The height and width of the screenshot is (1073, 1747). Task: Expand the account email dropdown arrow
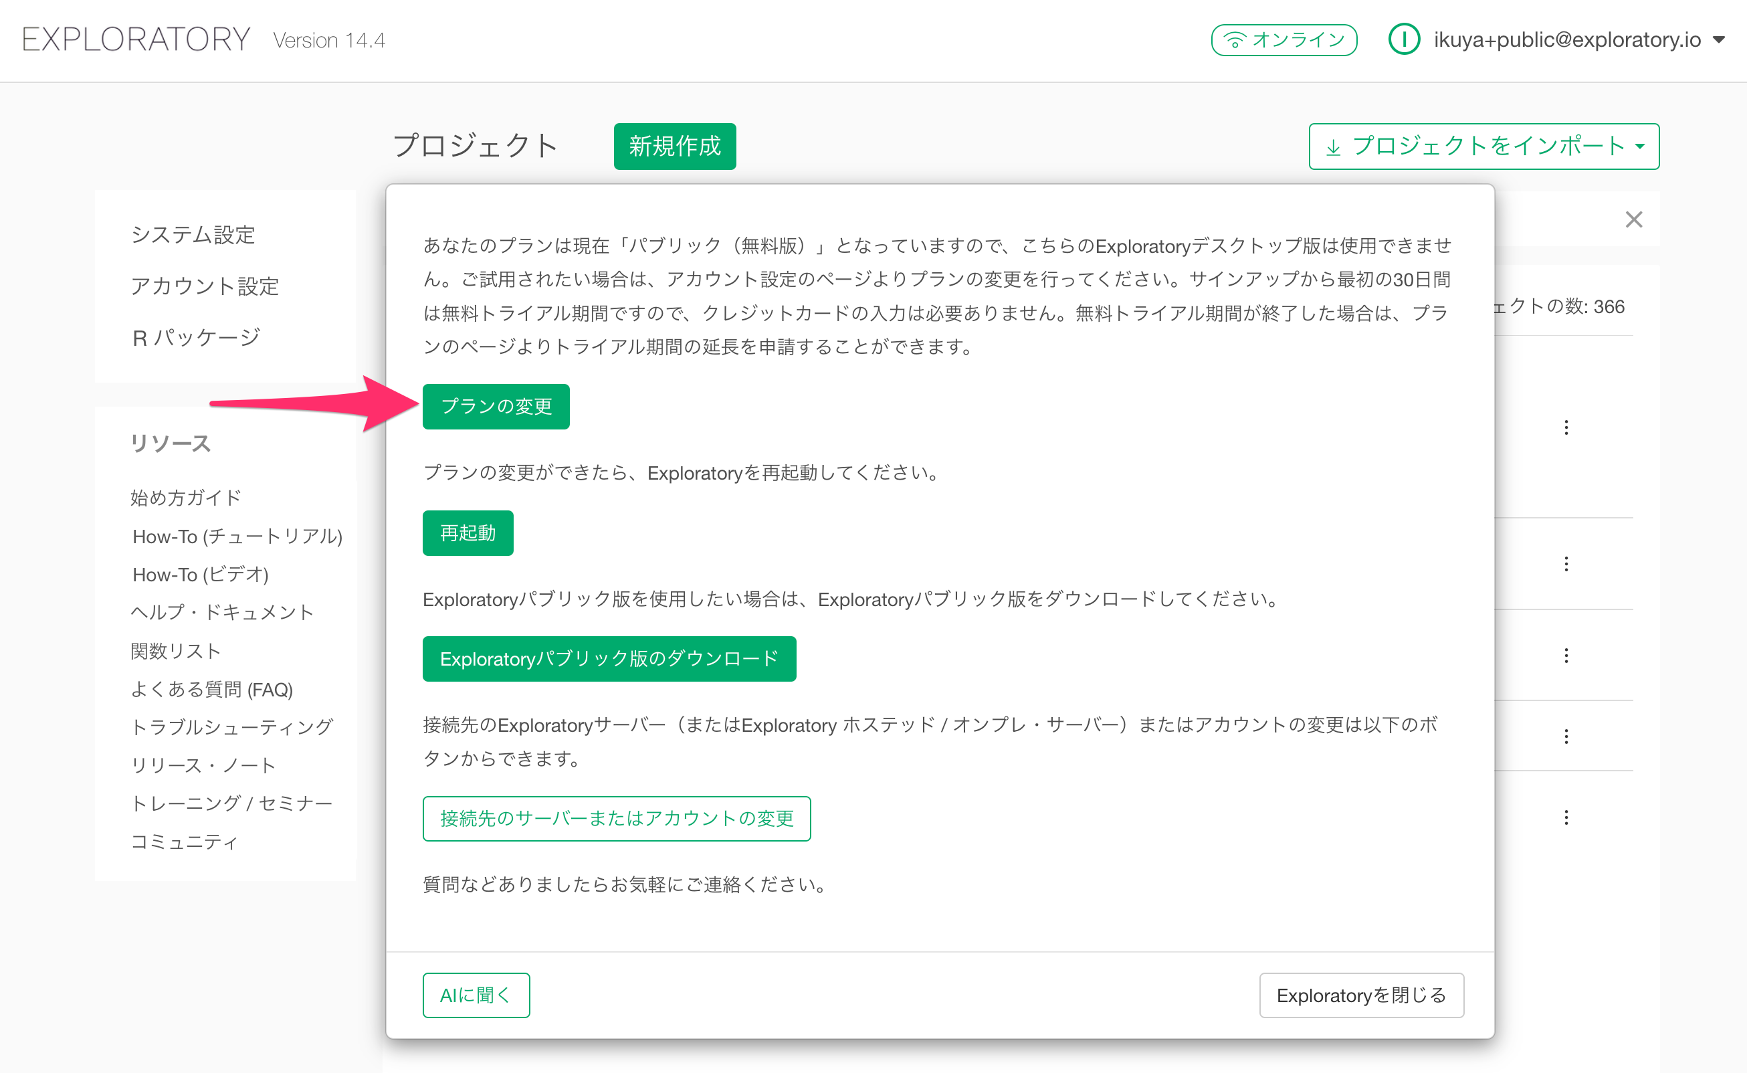tap(1719, 40)
